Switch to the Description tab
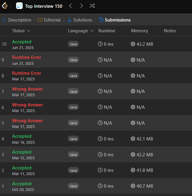 (x=17, y=20)
